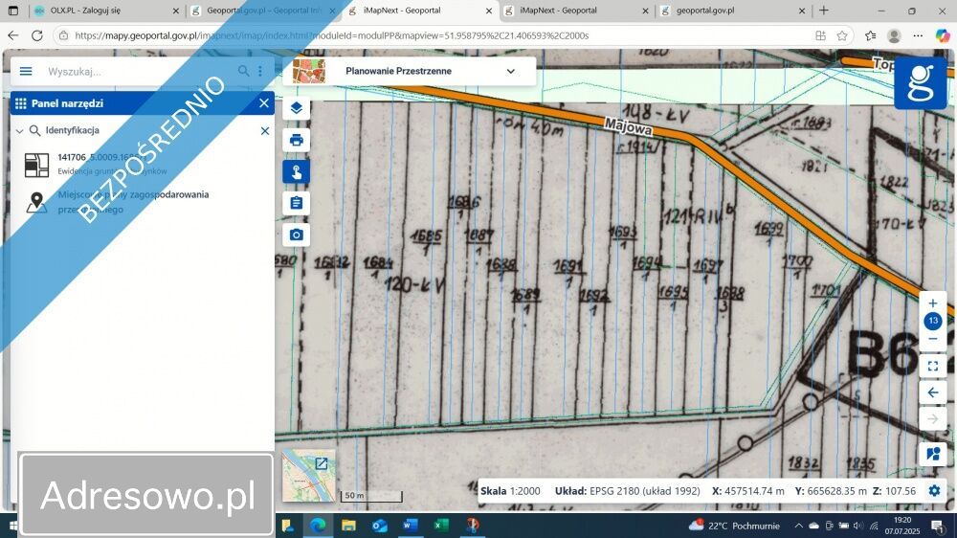
Task: Zoom in the map with plus
Action: click(x=933, y=303)
